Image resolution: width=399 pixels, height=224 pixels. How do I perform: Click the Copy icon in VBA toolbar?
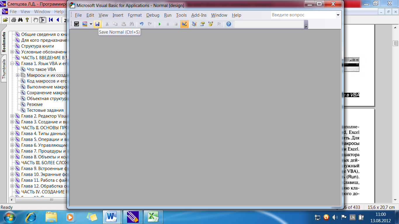coord(115,24)
